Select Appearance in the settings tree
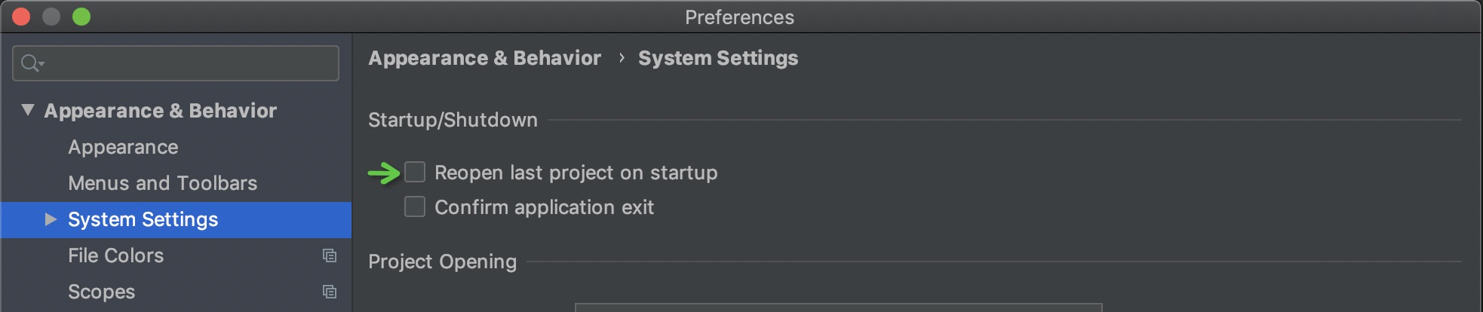This screenshot has width=1483, height=312. click(x=123, y=147)
